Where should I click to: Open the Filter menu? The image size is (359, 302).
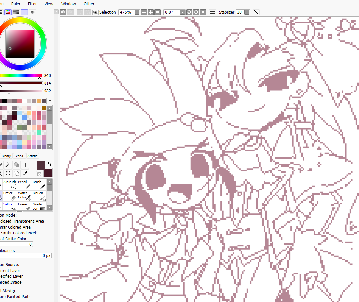[32, 4]
